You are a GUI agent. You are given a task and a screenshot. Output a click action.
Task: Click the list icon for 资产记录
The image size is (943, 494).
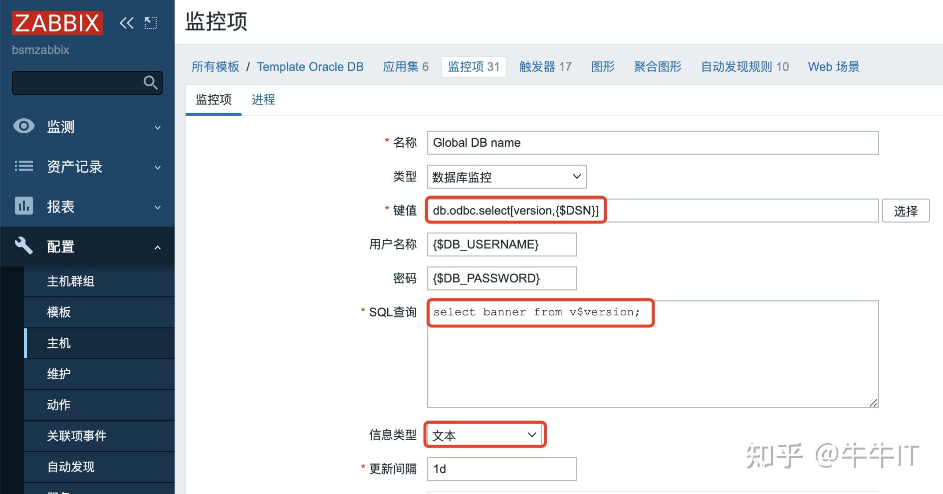point(24,166)
